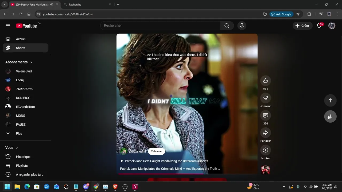The image size is (342, 192).
Task: Launch Microsoft Edge from taskbar
Action: click(27, 187)
